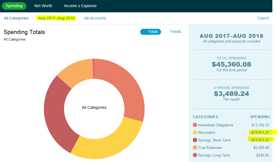Click the $249.85 spending amount
This screenshot has height=162, width=277.
[263, 155]
